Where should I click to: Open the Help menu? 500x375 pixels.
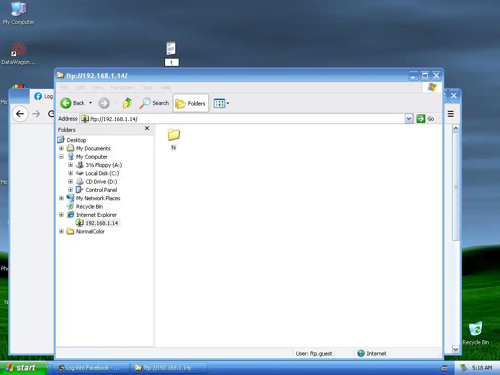tap(166, 87)
